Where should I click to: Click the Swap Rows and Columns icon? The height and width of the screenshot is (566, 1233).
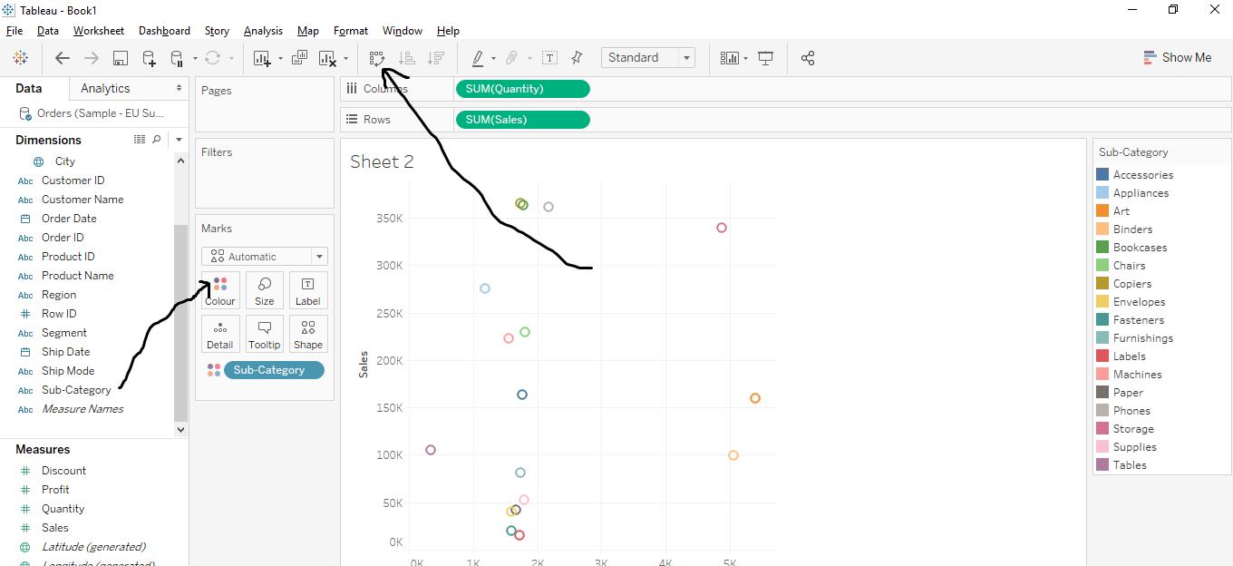377,58
